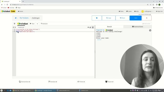164x92 pixels.
Task: Click code line 1 print statement
Action: click(x=28, y=29)
